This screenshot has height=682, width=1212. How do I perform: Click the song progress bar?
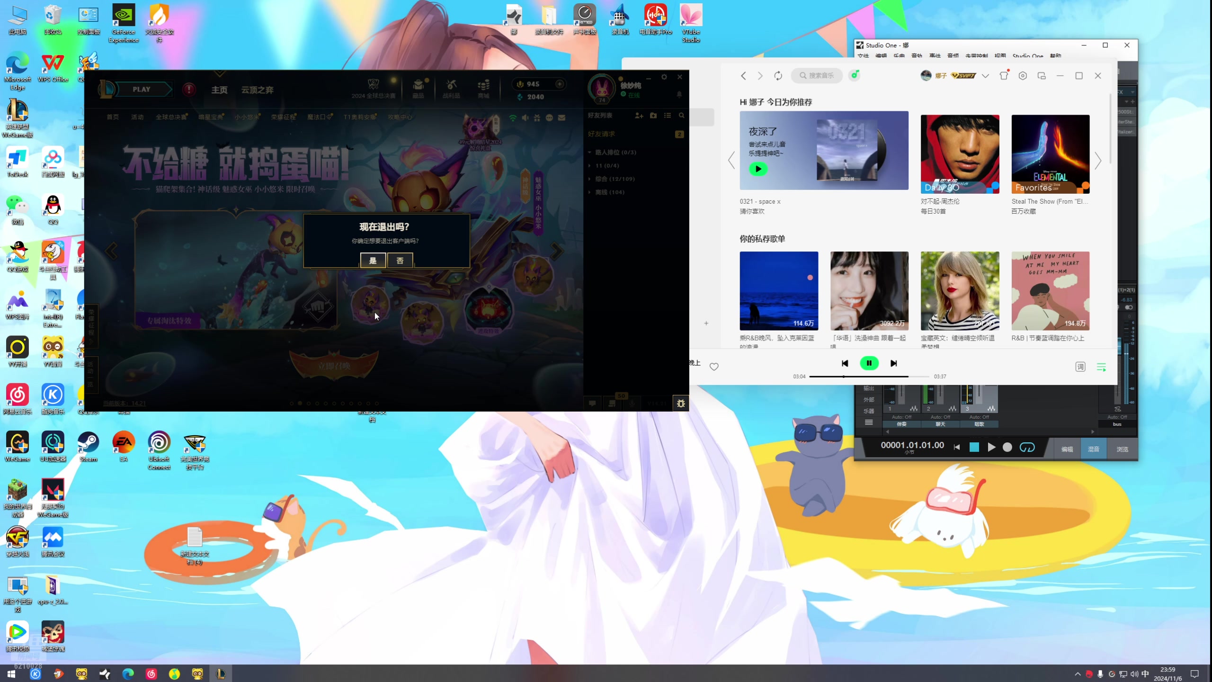(869, 377)
